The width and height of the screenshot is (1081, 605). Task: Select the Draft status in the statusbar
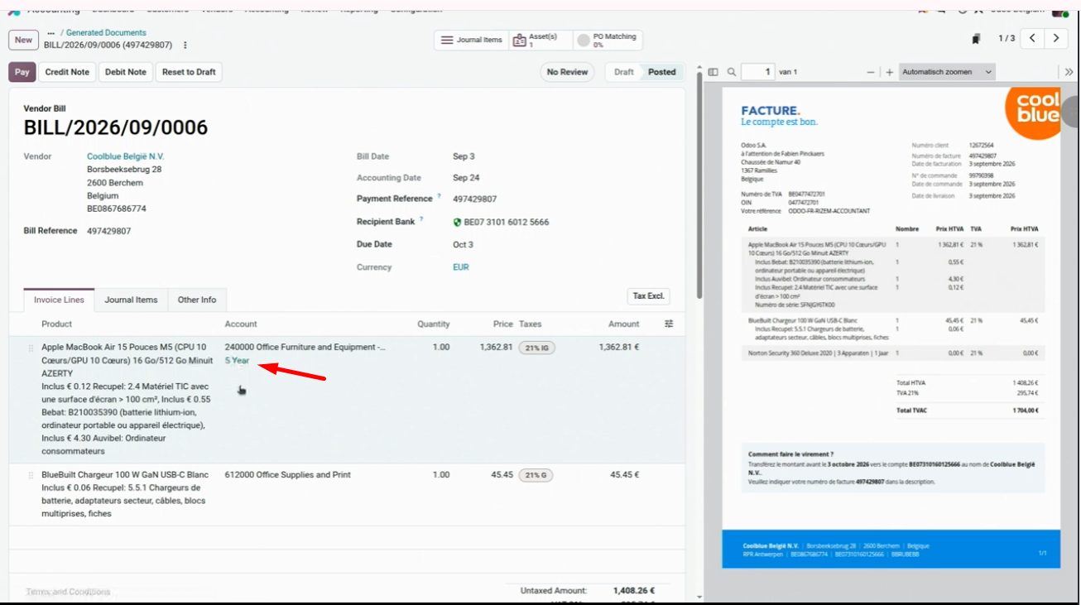pos(624,72)
